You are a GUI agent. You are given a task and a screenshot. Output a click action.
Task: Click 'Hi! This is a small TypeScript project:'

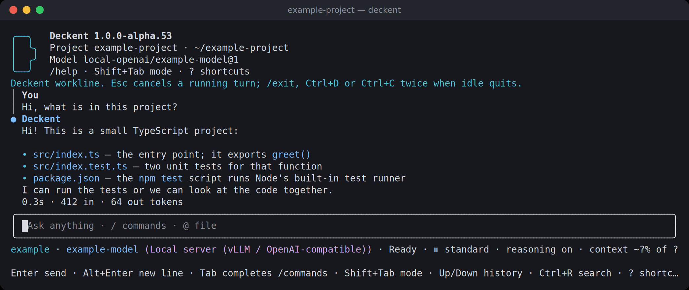130,131
